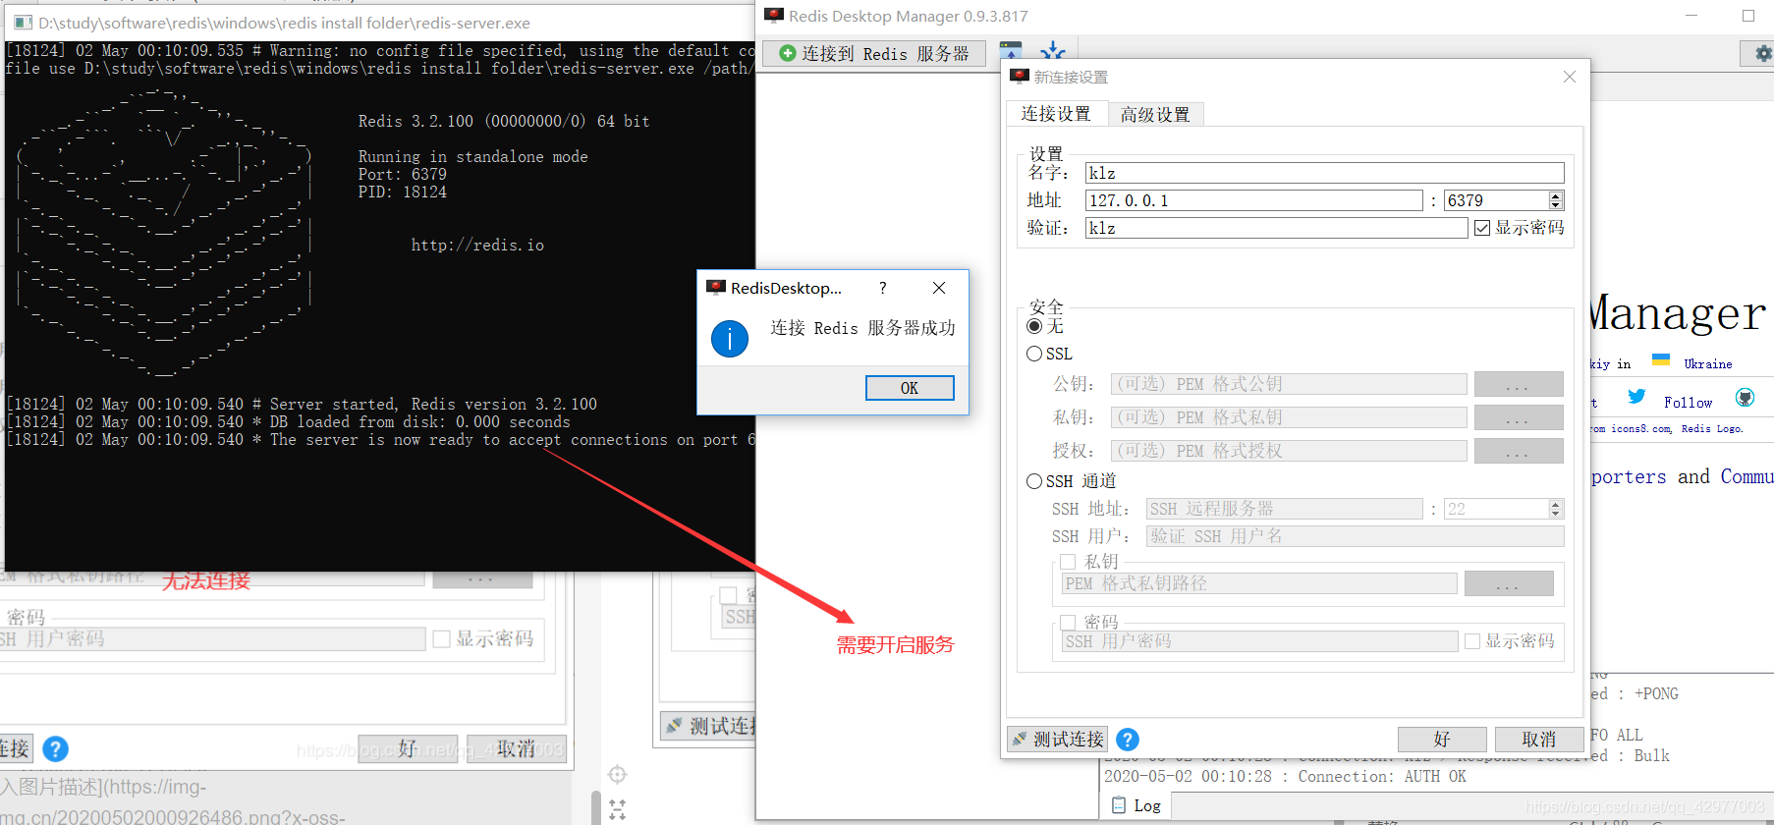Screen dimensions: 1774x825
Task: Click the 私钥 PEM private key field under SSL
Action: pyautogui.click(x=1289, y=417)
